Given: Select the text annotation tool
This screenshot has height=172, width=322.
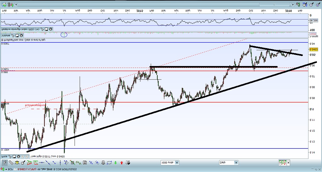Looking at the screenshot, I should point(85,163).
